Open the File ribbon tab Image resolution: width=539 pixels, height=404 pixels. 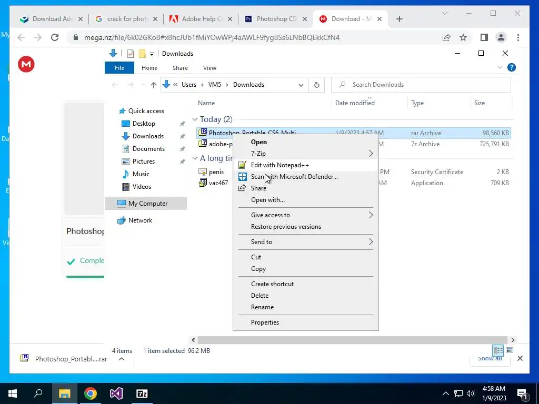[x=119, y=68]
